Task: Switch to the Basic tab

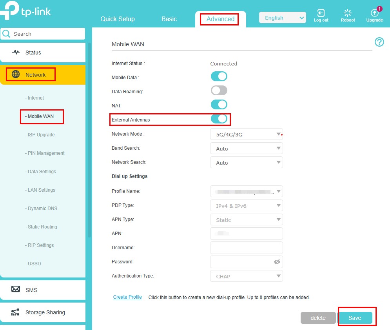Action: 169,19
